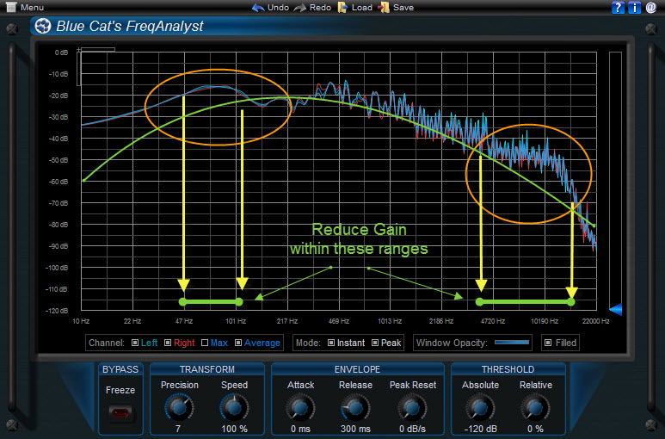Open the info 'i' icon
This screenshot has width=665, height=439.
point(635,7)
